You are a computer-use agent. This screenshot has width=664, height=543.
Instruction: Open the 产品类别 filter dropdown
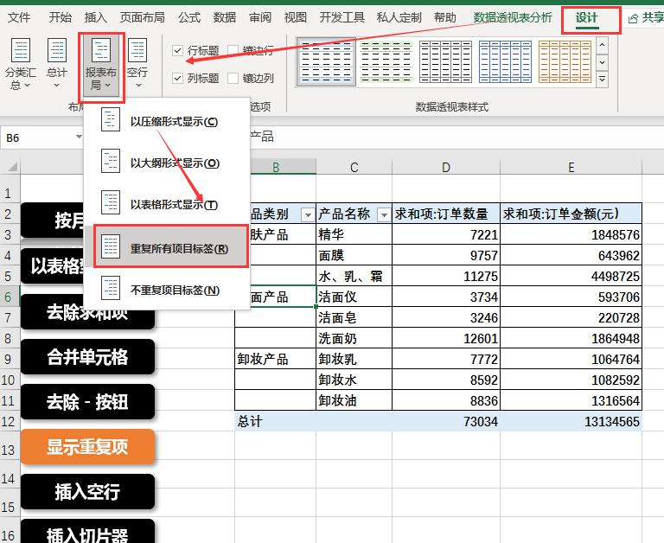click(x=308, y=215)
